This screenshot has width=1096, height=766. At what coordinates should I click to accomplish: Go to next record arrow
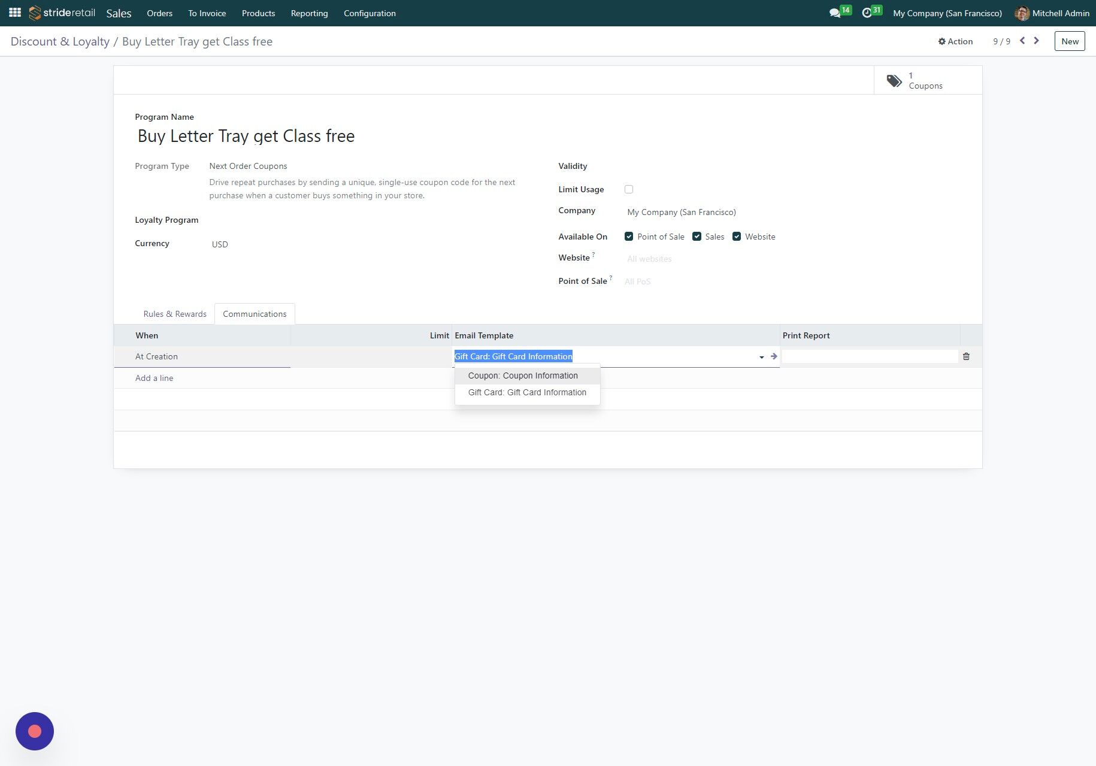click(1037, 41)
